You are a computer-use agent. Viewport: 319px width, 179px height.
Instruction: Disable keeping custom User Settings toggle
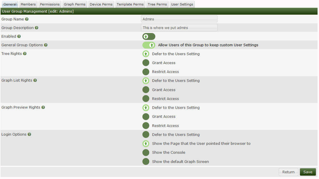coord(149,45)
